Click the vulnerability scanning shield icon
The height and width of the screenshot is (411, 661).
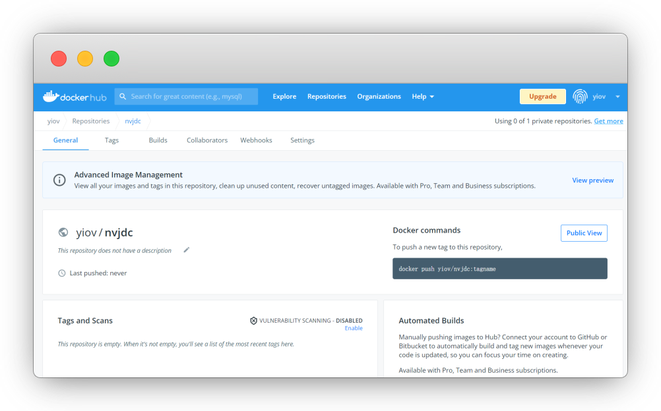(253, 321)
